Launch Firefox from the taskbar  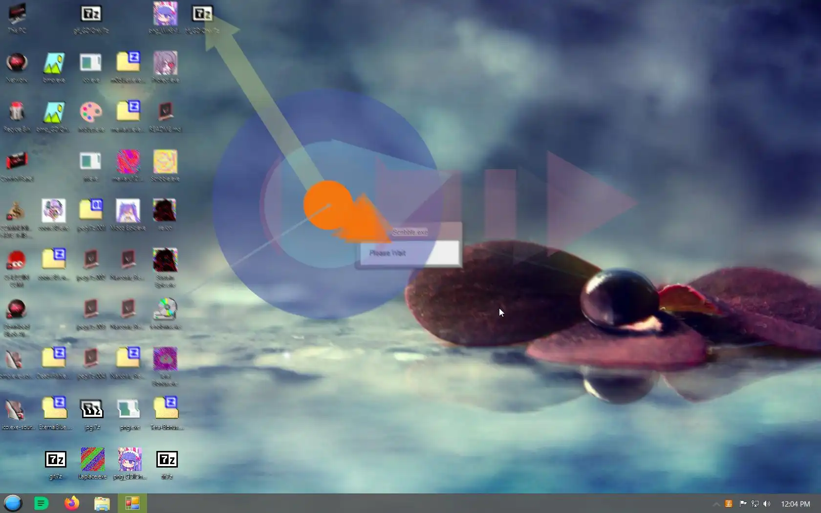coord(72,503)
